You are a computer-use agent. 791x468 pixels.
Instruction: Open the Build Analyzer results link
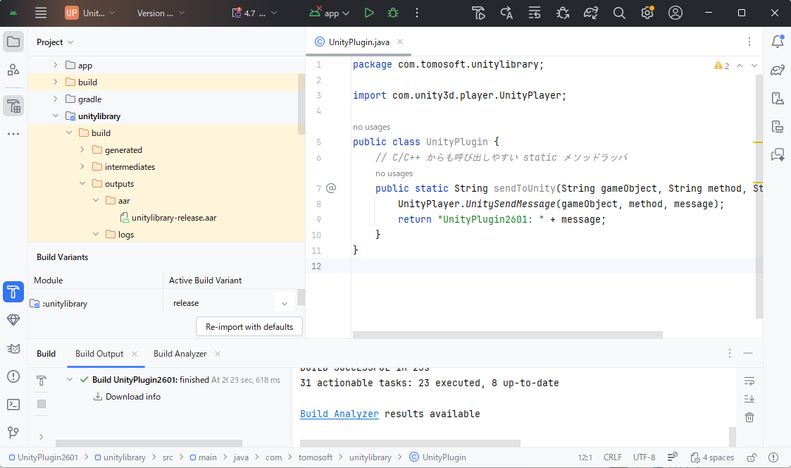339,414
